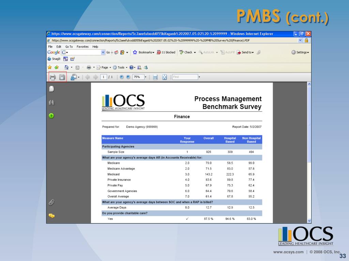Click the address bar URL text
This screenshot has width=349, height=261.
(x=151, y=40)
